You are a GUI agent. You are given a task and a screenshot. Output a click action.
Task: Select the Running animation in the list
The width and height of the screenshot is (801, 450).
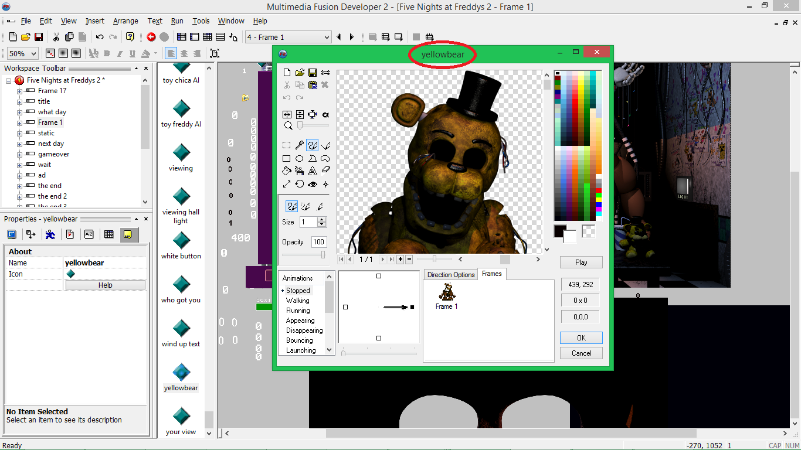(298, 311)
